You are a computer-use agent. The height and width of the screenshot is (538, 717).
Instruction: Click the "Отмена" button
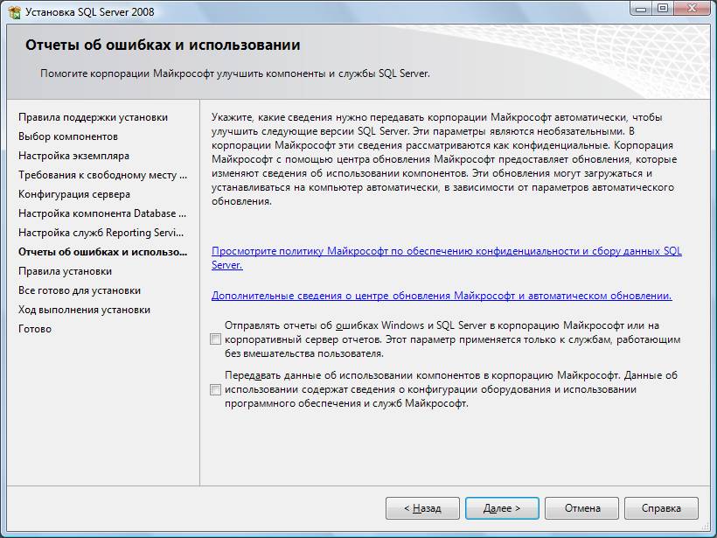[582, 508]
